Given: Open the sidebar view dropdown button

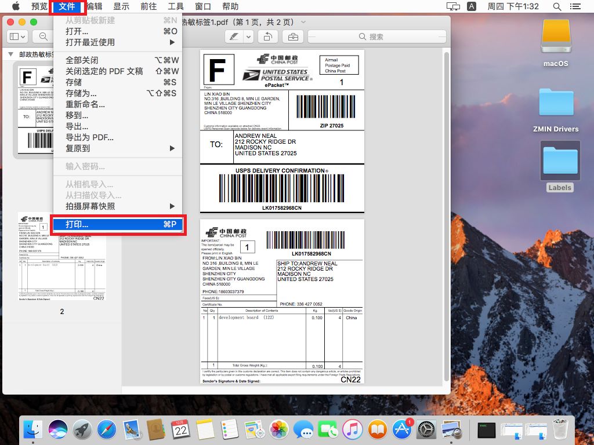Looking at the screenshot, I should click(17, 37).
